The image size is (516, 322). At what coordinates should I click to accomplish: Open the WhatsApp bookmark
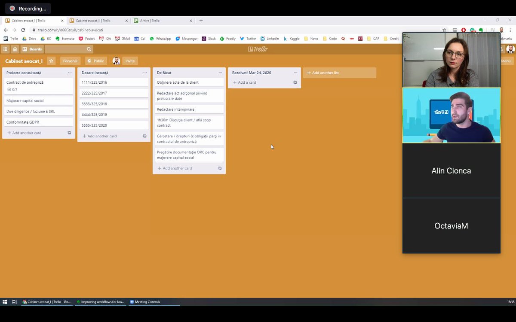160,39
